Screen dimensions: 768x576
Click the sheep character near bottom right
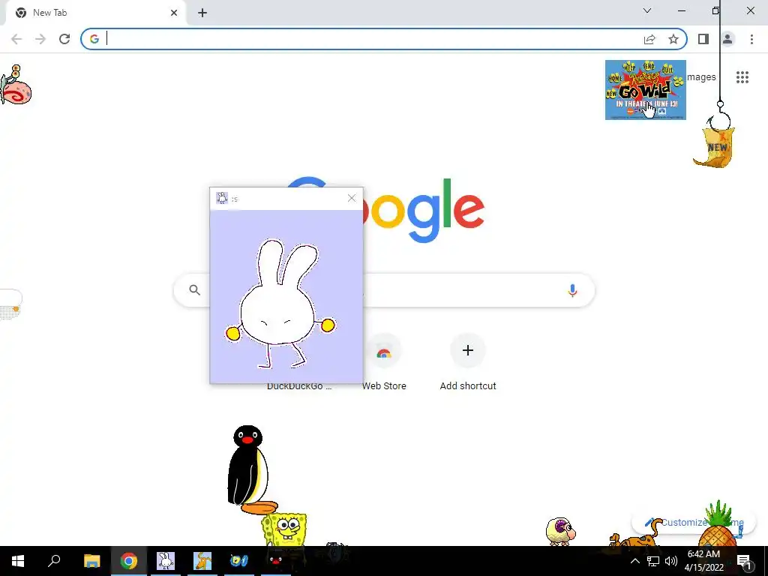pyautogui.click(x=560, y=531)
